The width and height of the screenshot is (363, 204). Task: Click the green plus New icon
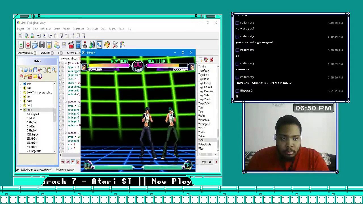pos(21,45)
